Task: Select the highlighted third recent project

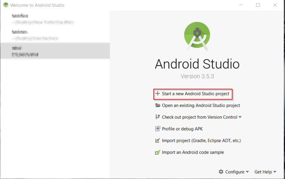Action: [55, 51]
